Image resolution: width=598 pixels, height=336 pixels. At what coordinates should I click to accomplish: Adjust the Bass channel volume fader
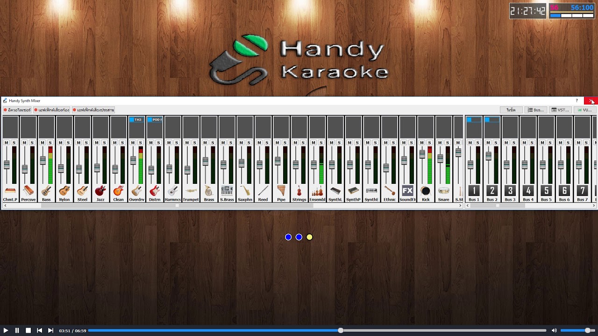[x=43, y=160]
